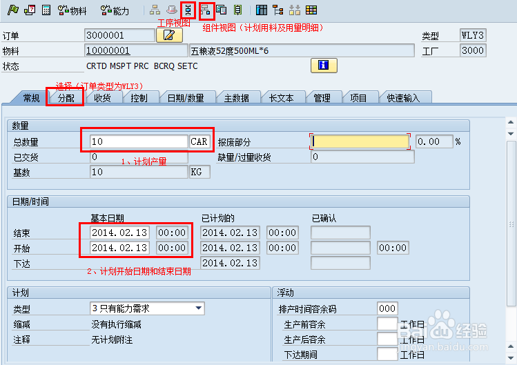
Task: Open the 长文本 tab
Action: click(x=281, y=98)
